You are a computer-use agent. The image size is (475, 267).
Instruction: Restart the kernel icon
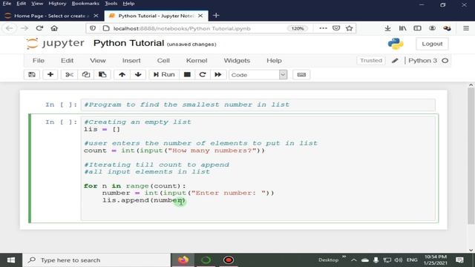pos(203,75)
